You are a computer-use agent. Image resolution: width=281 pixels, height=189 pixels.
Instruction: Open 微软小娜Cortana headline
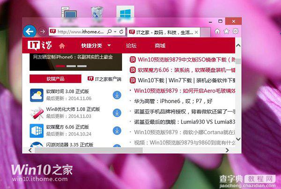pos(185,132)
